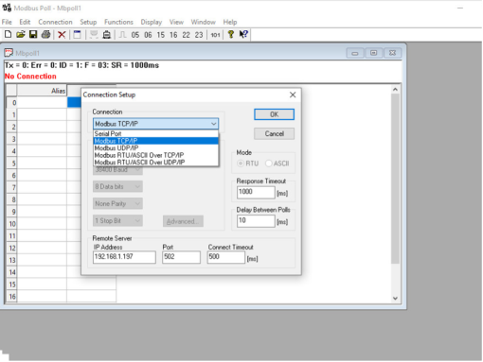Image resolution: width=483 pixels, height=362 pixels.
Task: Click the Mbpoll1 scrollbar up arrow
Action: tap(395, 90)
